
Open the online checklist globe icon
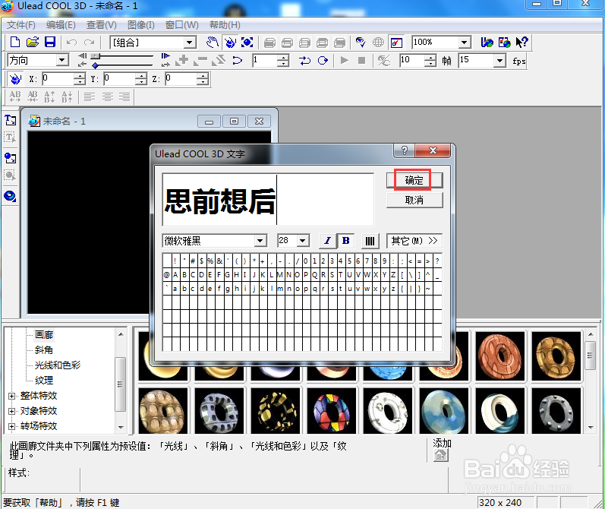coord(504,42)
